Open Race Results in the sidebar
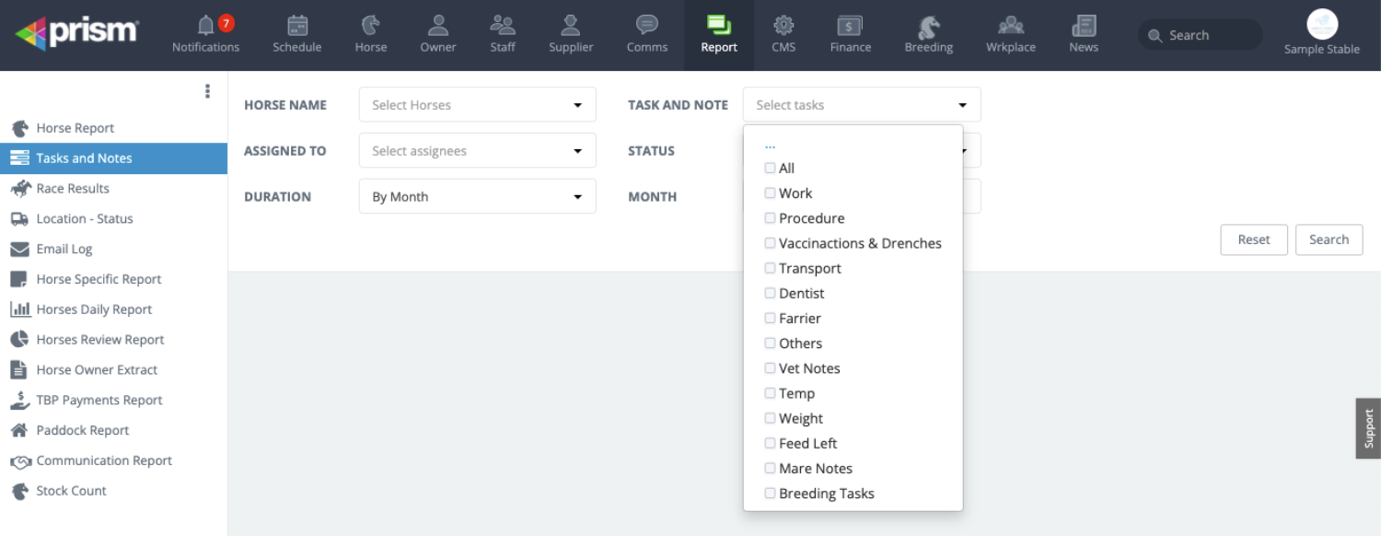 coord(73,189)
